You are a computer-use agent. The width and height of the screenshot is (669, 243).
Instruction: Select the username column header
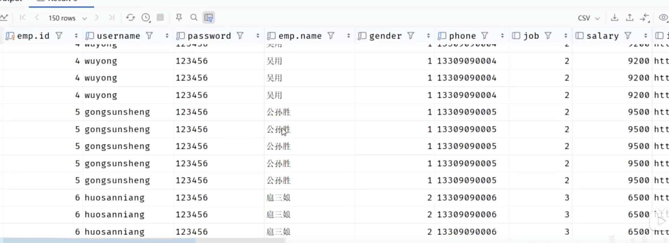pos(118,36)
